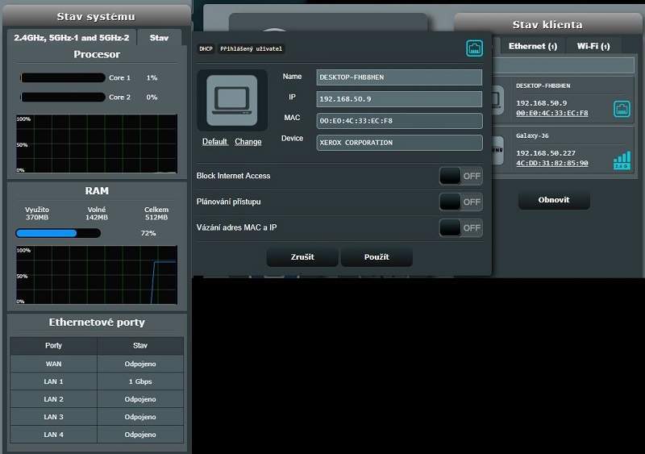Image resolution: width=645 pixels, height=454 pixels.
Task: Click the wired icon beside DESKTOP-FHB8HEN client
Action: click(x=622, y=108)
